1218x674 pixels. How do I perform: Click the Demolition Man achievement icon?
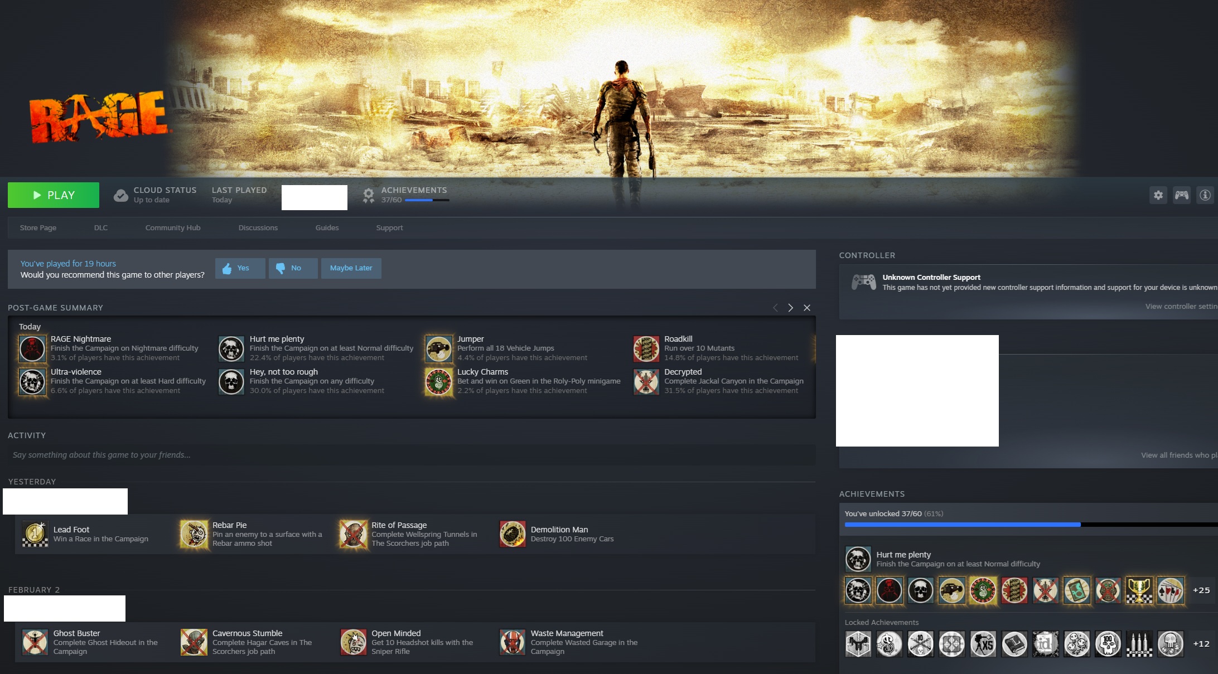512,534
